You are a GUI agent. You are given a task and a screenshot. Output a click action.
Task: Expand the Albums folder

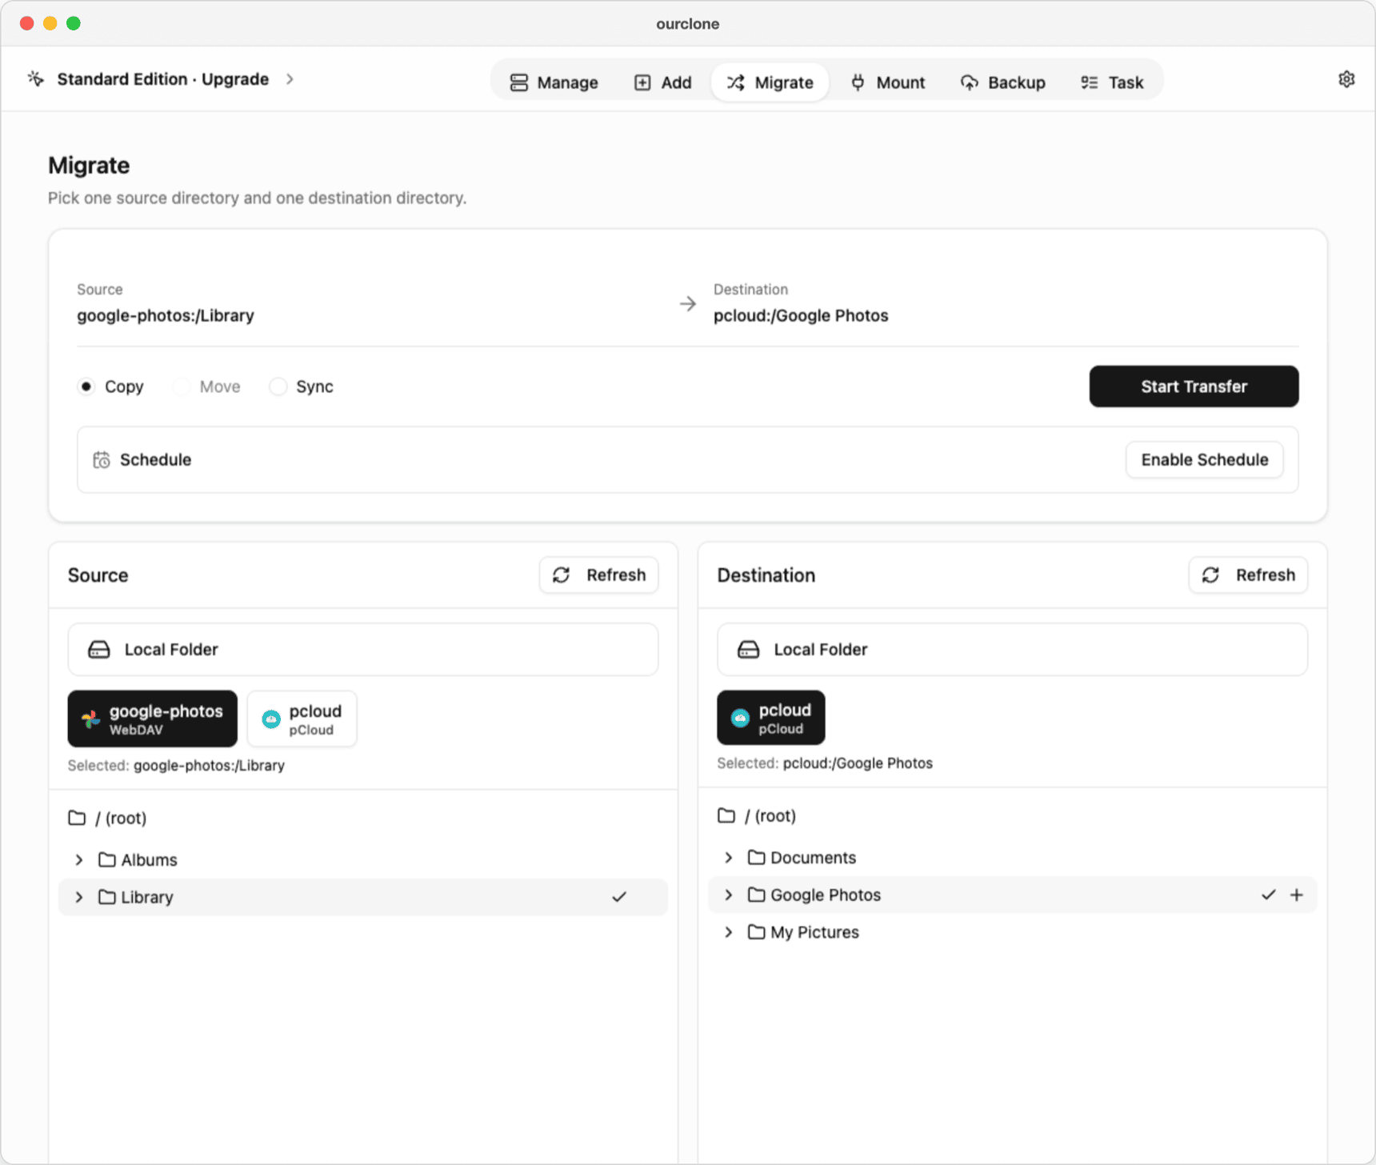(x=79, y=859)
